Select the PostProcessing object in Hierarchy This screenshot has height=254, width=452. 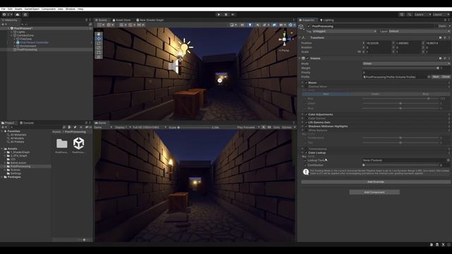[x=27, y=49]
